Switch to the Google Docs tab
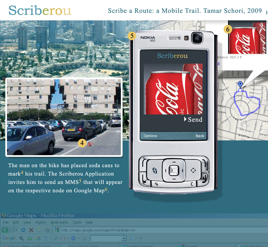This screenshot has height=247, width=268. click(252, 246)
